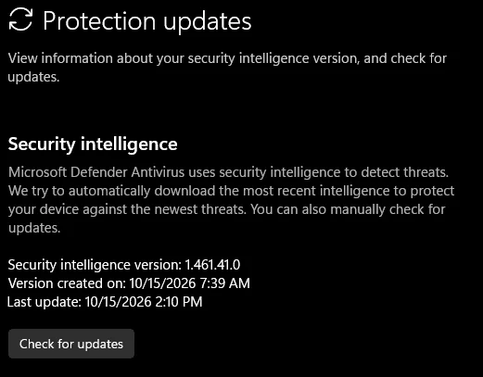483x377 pixels.
Task: Click the Protection updates refresh arrows icon
Action: pos(20,19)
